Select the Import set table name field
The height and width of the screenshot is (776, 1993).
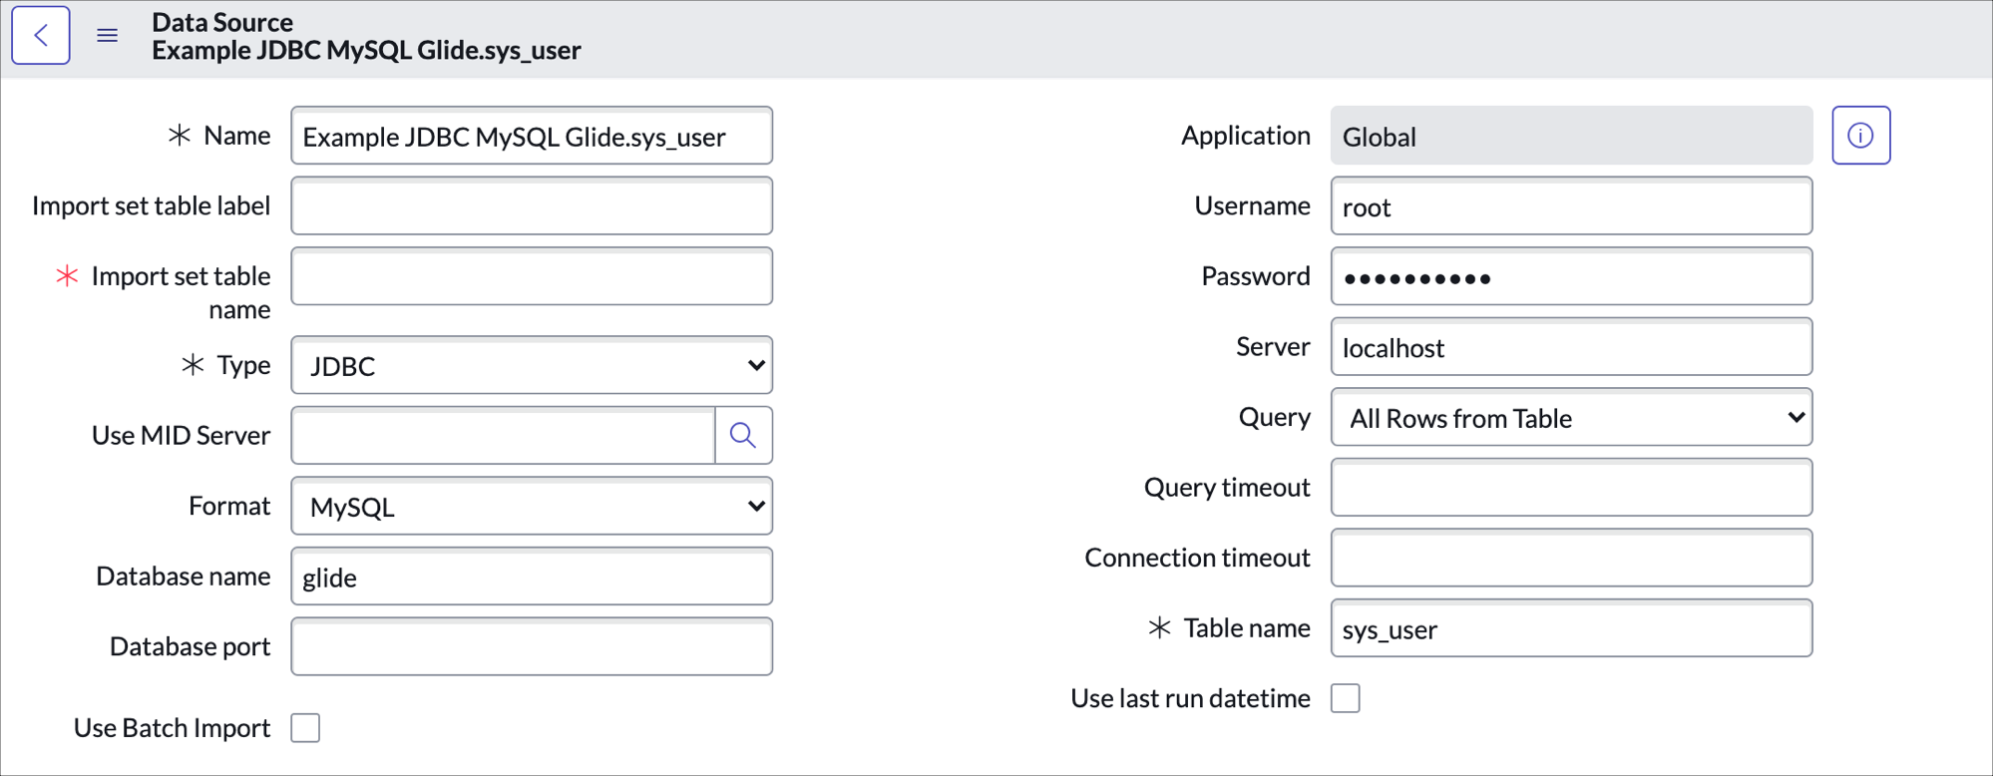tap(532, 276)
